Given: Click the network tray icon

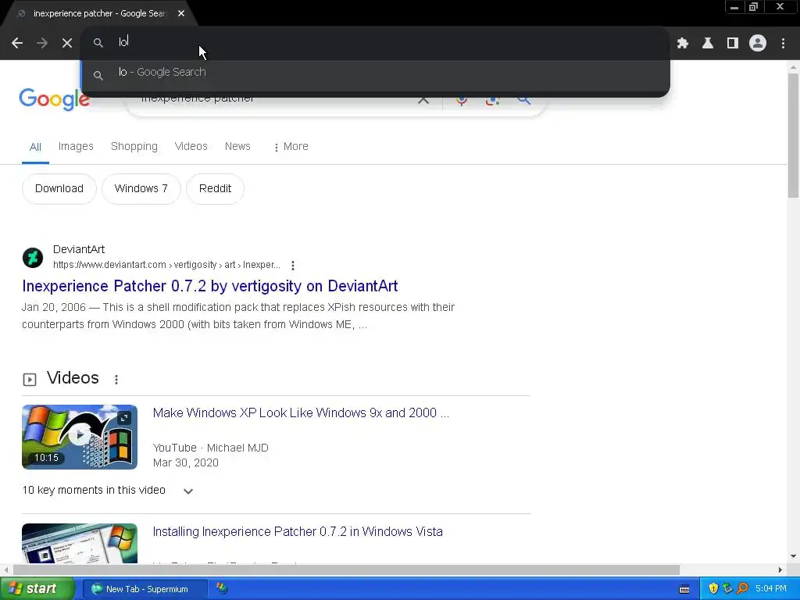Looking at the screenshot, I should (727, 589).
